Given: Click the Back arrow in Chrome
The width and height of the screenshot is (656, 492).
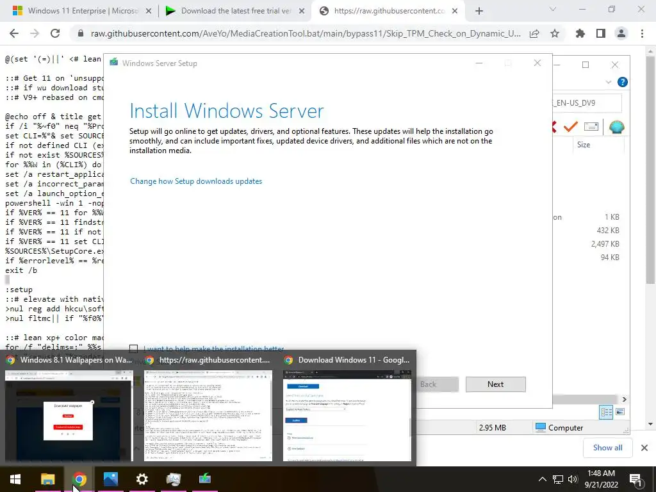Looking at the screenshot, I should point(14,33).
